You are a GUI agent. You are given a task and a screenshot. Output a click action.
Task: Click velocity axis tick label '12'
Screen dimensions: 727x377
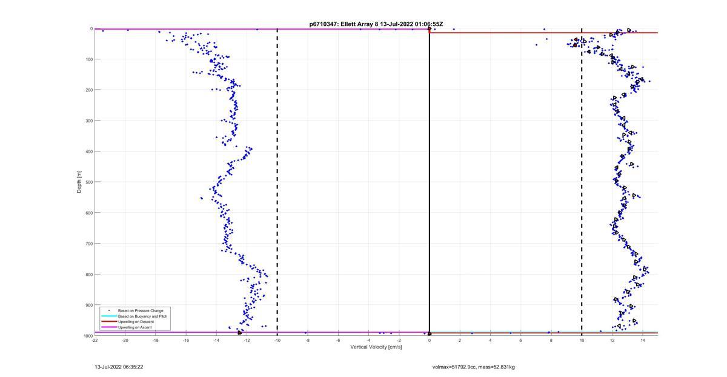[612, 341]
